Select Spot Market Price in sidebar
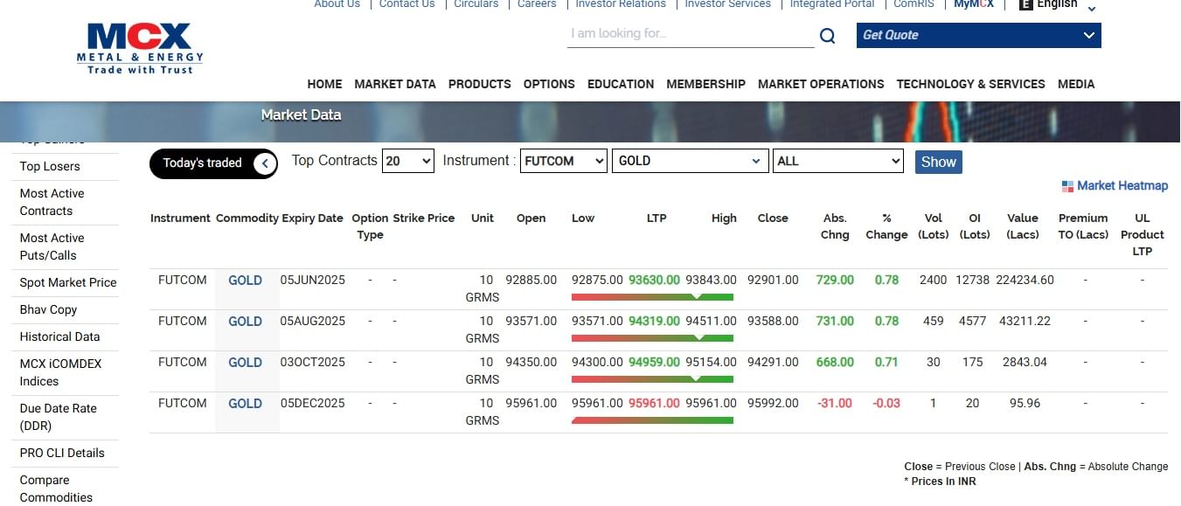This screenshot has height=506, width=1181. tap(68, 282)
